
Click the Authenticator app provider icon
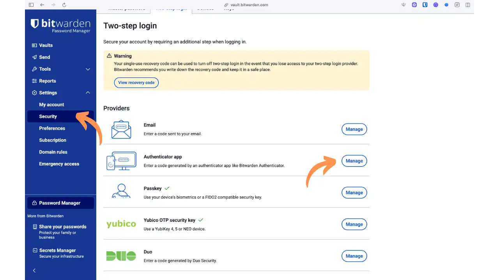(121, 160)
